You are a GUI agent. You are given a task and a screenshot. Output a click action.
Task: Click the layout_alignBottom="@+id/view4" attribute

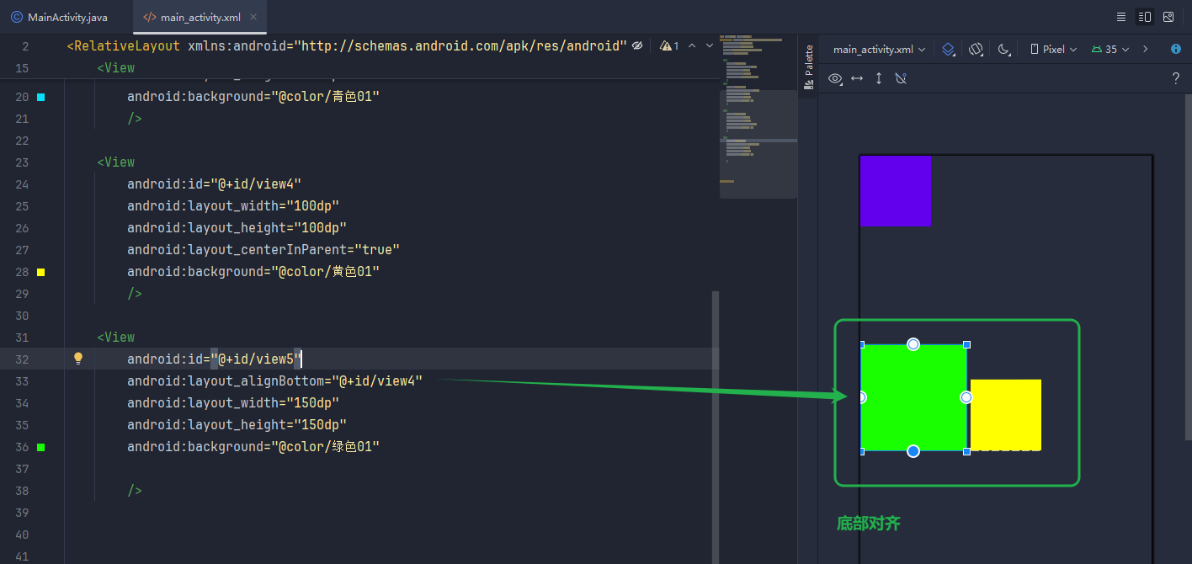click(274, 380)
